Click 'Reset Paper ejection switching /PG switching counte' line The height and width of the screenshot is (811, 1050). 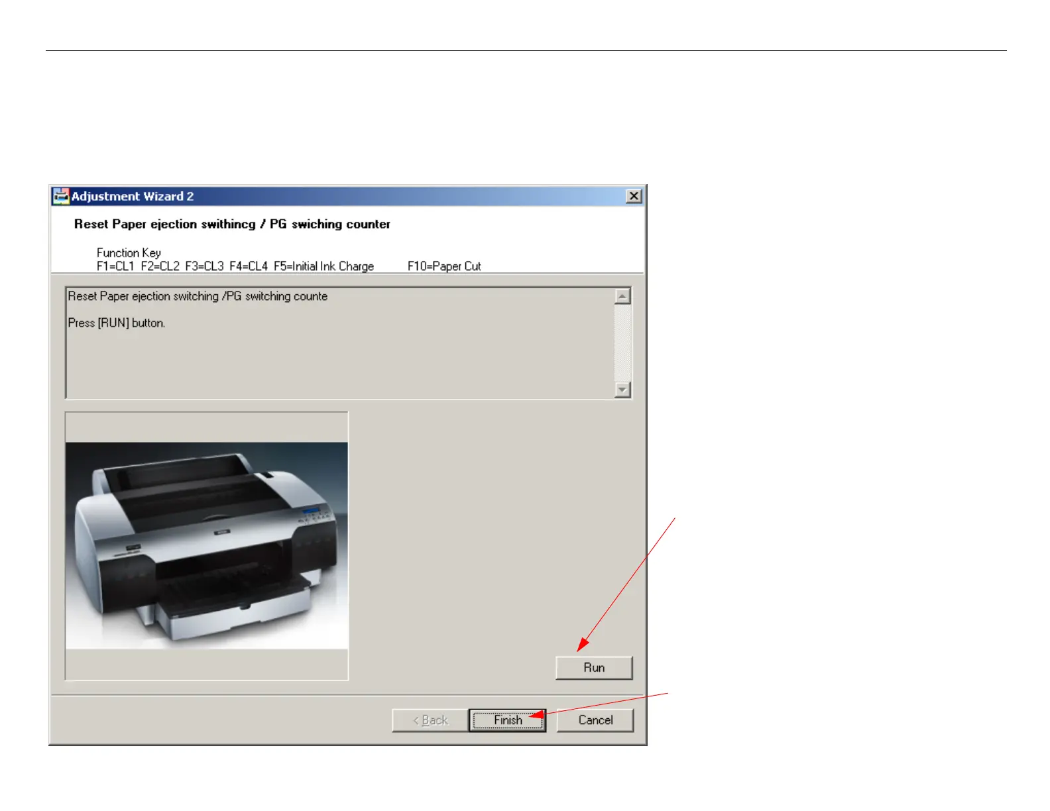tap(198, 296)
